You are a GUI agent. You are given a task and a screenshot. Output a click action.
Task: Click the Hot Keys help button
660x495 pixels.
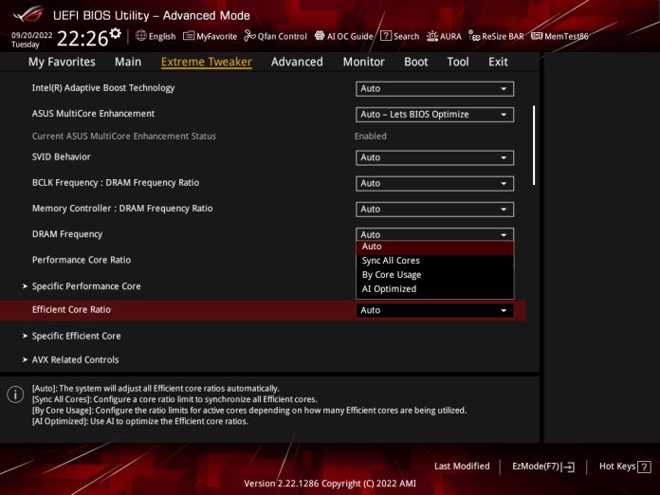click(x=625, y=467)
